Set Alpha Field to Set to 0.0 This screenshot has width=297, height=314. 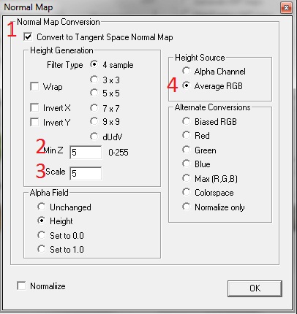[x=41, y=235]
